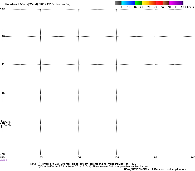Viewport: 195px width, 171px height.
Task: Click longitude label 159
Action: point(117,158)
